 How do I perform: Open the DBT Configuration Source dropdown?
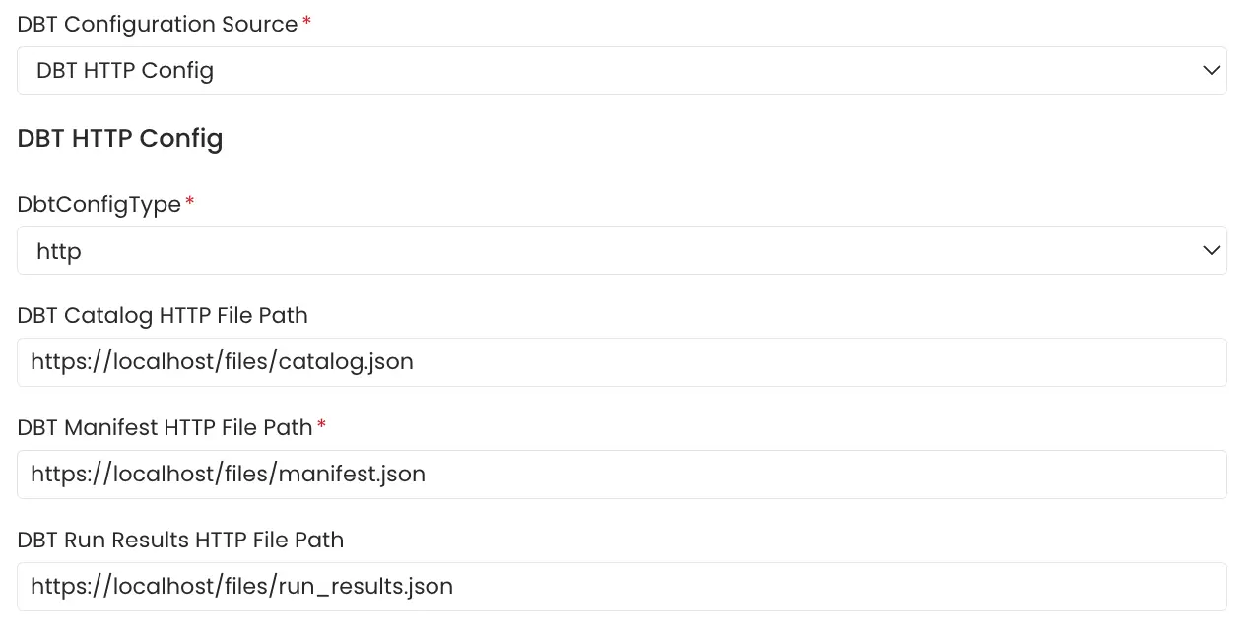click(622, 71)
